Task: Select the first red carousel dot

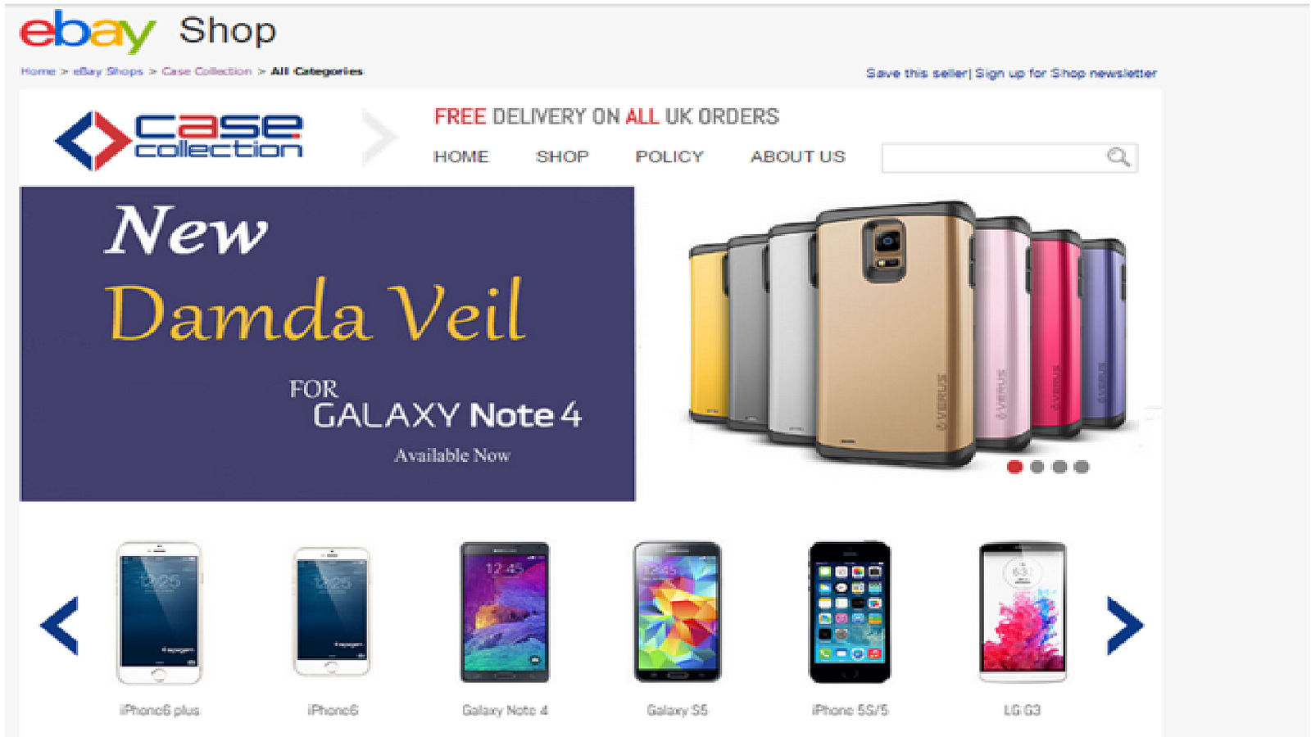Action: click(x=1014, y=467)
